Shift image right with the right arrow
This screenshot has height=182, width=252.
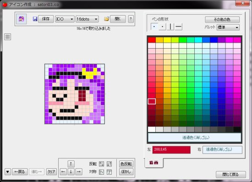79,172
